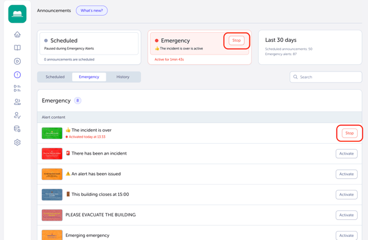This screenshot has width=368, height=240.
Task: Click the 'Alert content' column header
Action: 53,117
